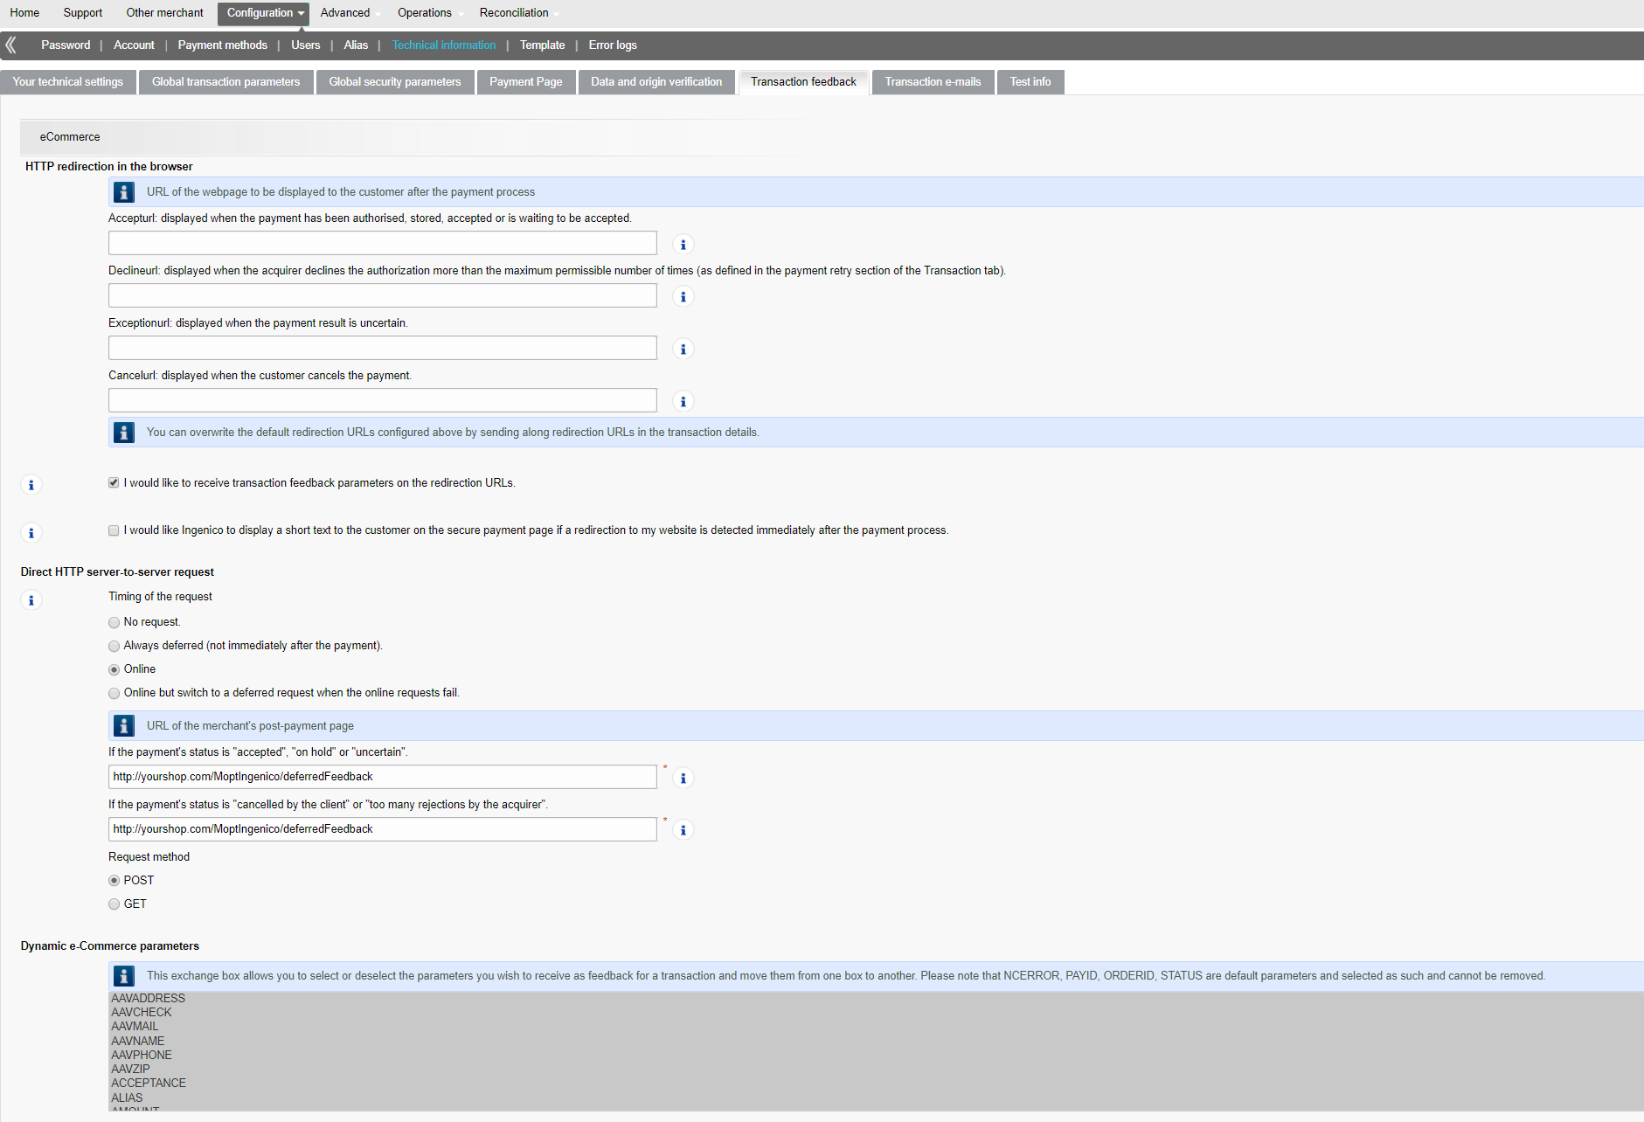Click info icon next to accepted status URL field
This screenshot has width=1644, height=1122.
pos(683,778)
